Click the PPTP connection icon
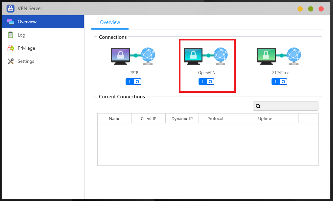 (133, 56)
